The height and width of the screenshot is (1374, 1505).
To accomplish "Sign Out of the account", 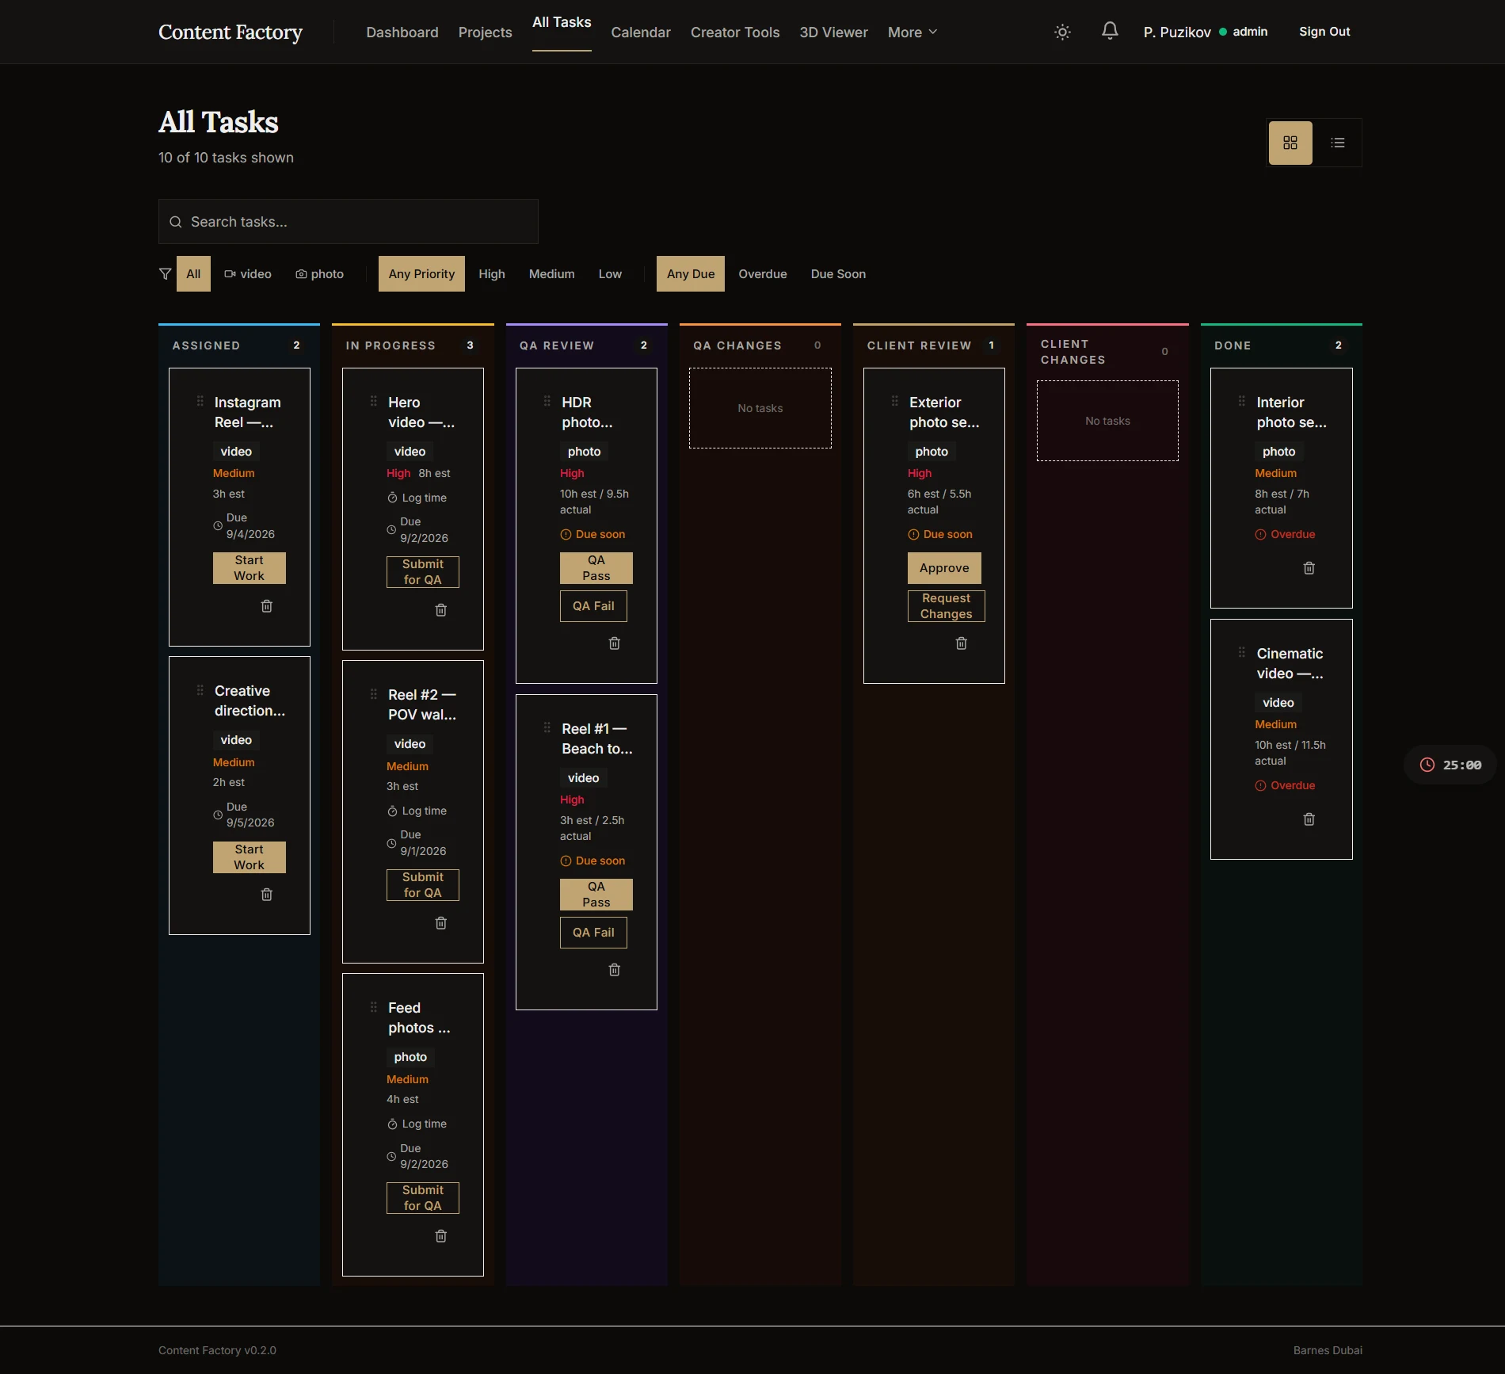I will pyautogui.click(x=1324, y=32).
